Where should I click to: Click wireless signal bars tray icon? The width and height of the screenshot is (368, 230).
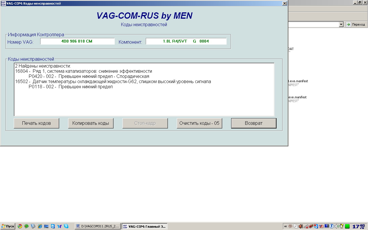306,226
